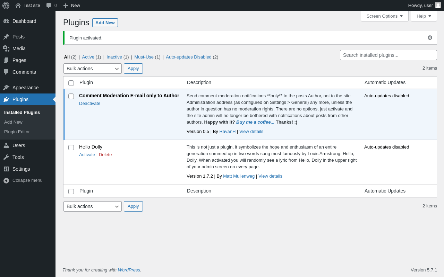Click the bottom Apply button
This screenshot has height=277, width=444.
coord(133,206)
